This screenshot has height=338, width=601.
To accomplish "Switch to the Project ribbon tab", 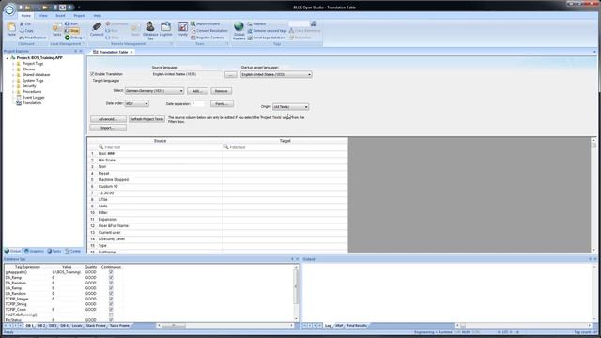I will (x=79, y=16).
